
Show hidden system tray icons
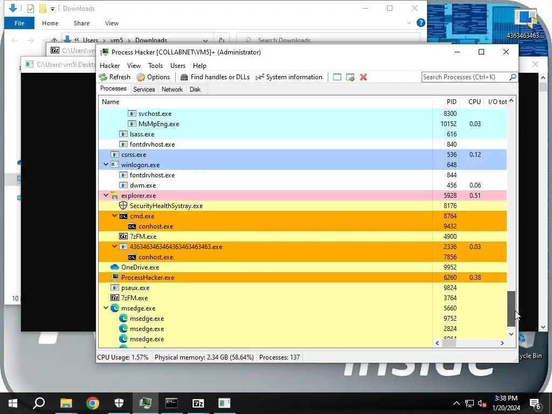(x=456, y=403)
